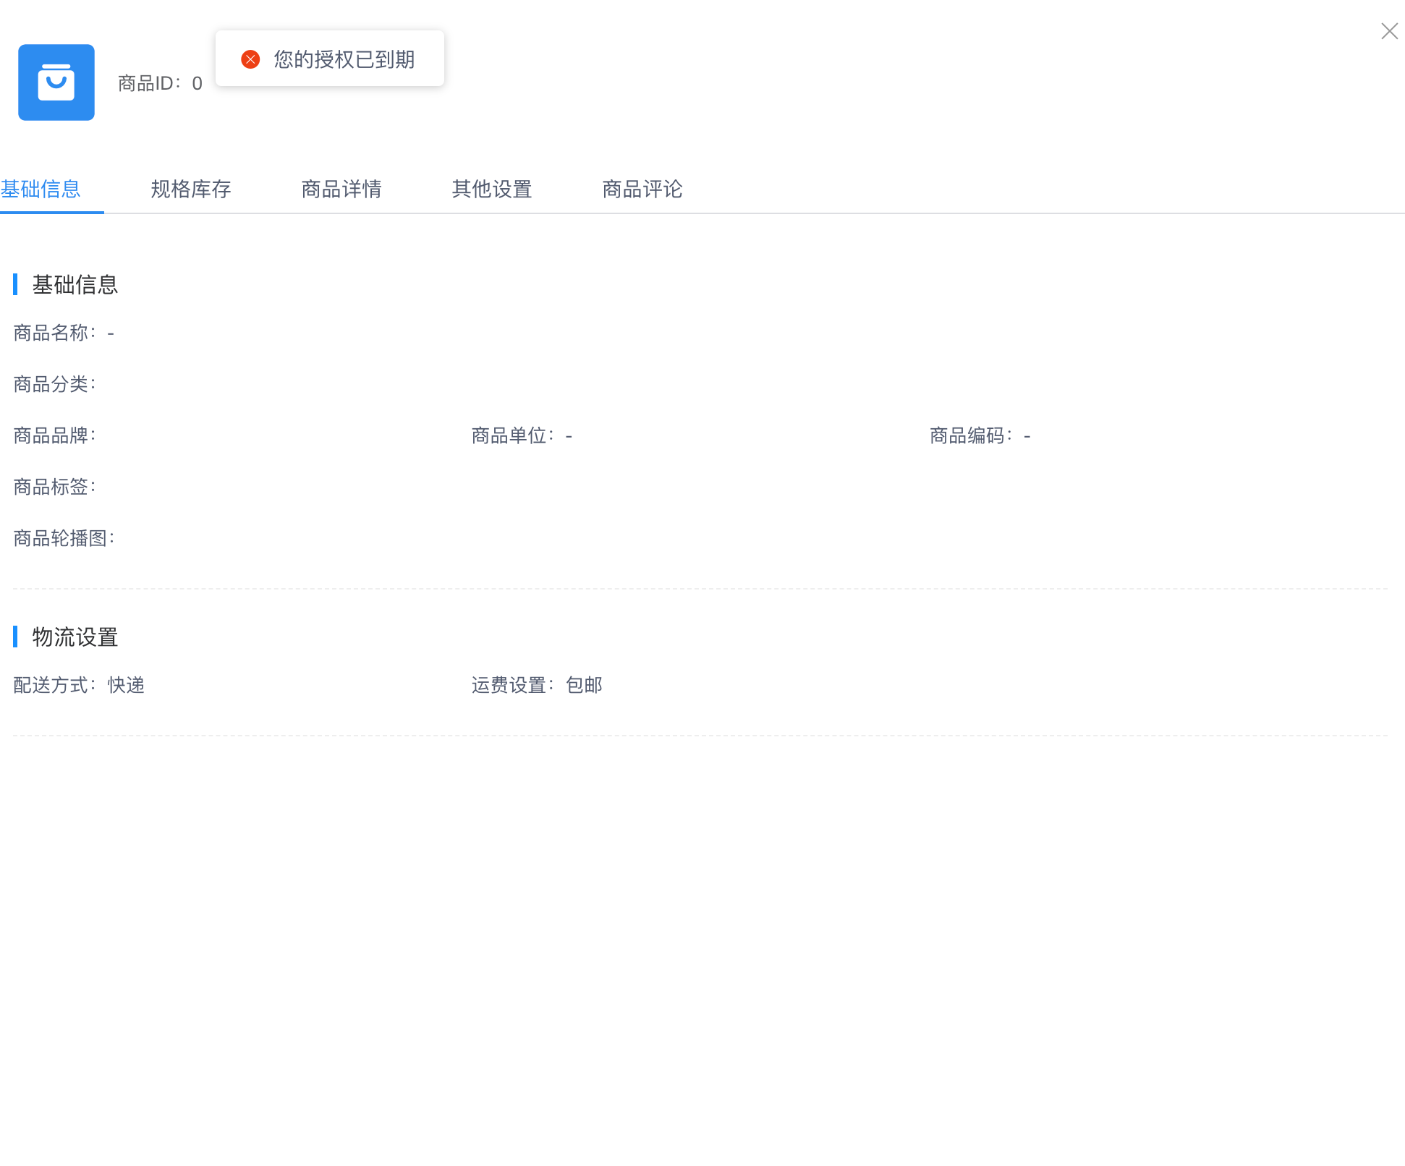This screenshot has height=1166, width=1405.
Task: Switch to the 基础信息 tab
Action: point(41,190)
